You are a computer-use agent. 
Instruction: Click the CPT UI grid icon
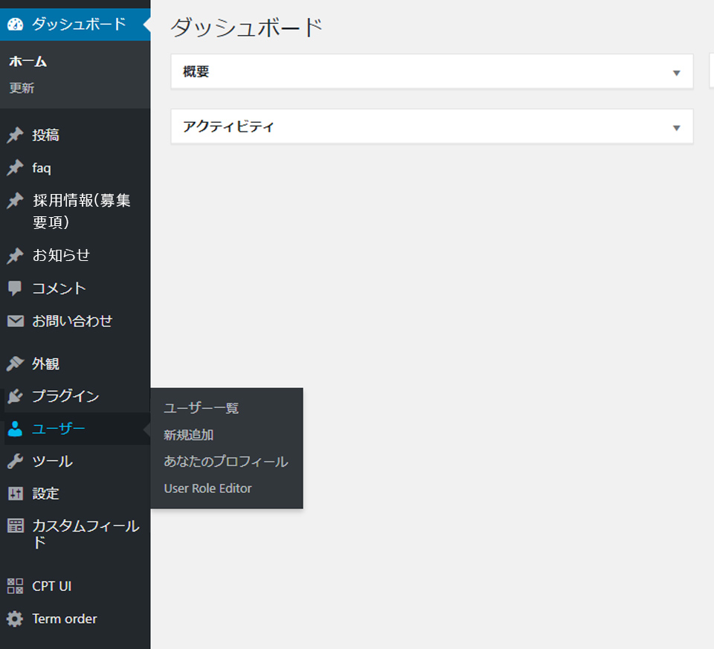[15, 586]
